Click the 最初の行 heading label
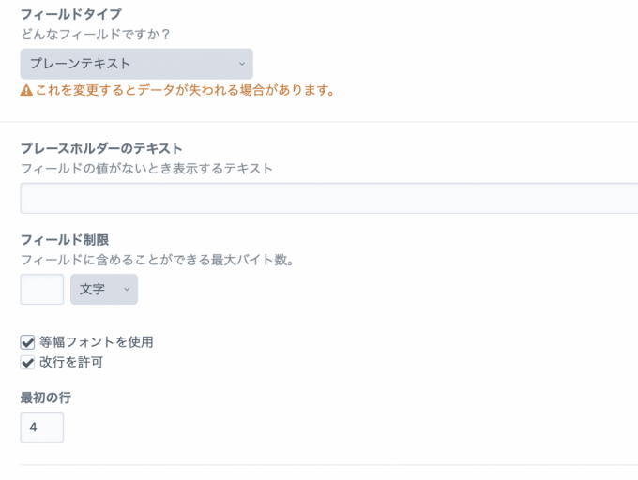 pos(45,397)
